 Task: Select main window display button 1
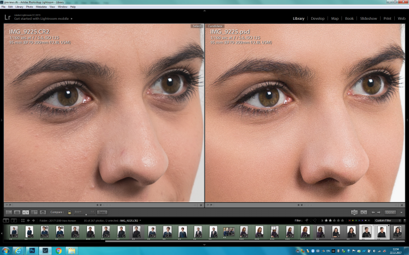click(6, 220)
